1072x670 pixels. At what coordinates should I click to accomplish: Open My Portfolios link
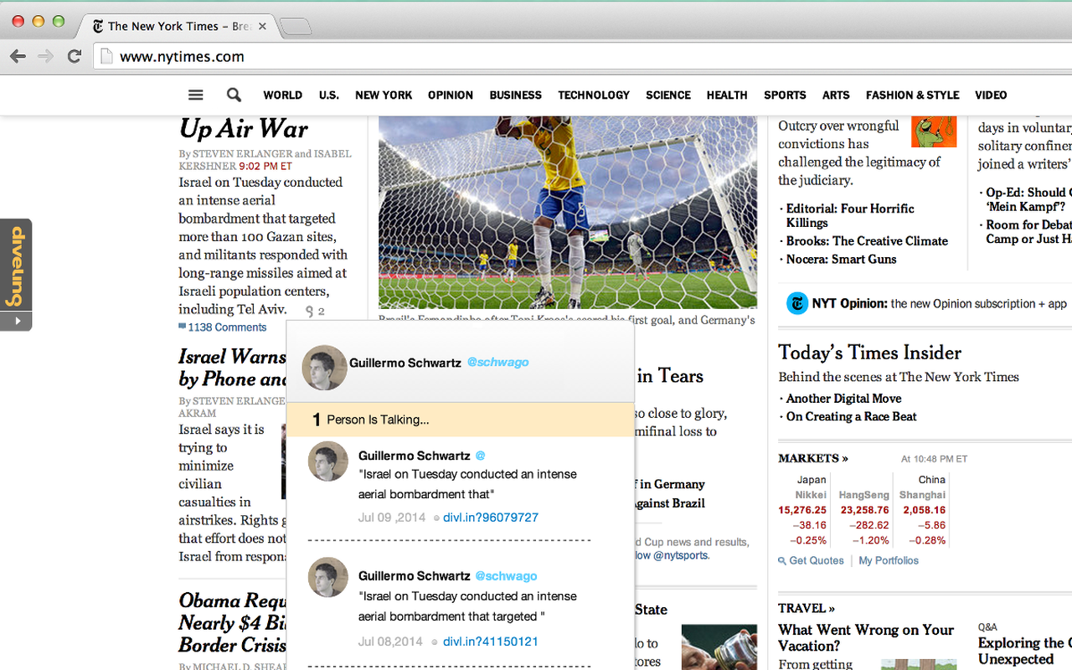pyautogui.click(x=889, y=561)
